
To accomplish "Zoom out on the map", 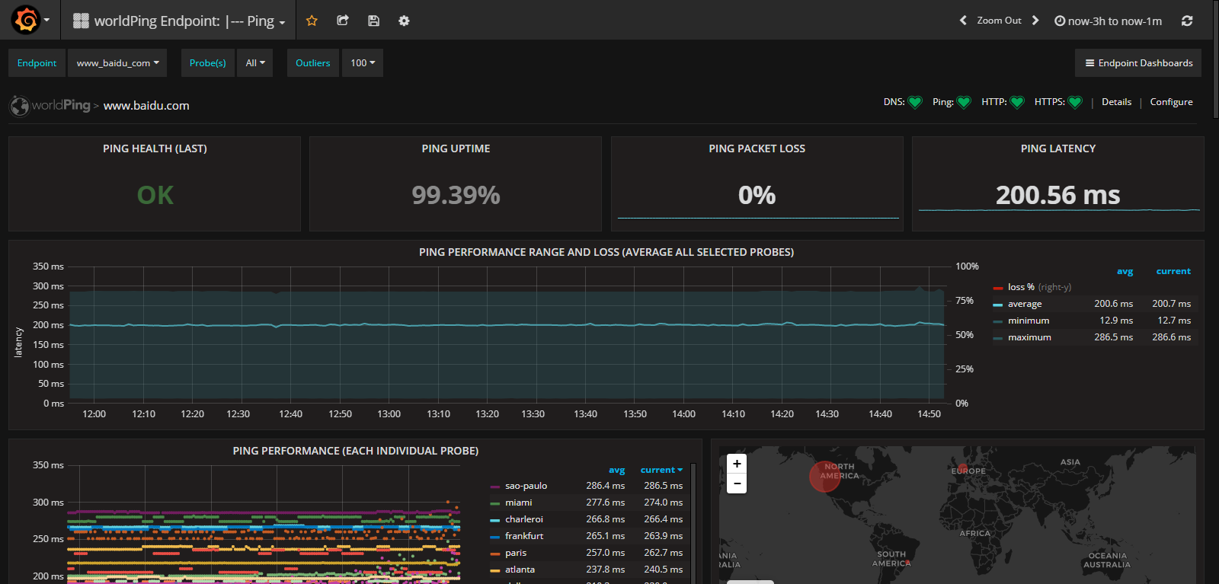I will pos(737,483).
